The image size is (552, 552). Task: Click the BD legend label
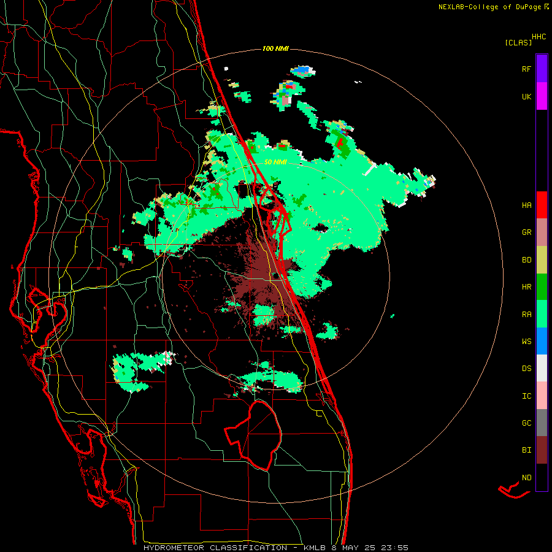526,260
